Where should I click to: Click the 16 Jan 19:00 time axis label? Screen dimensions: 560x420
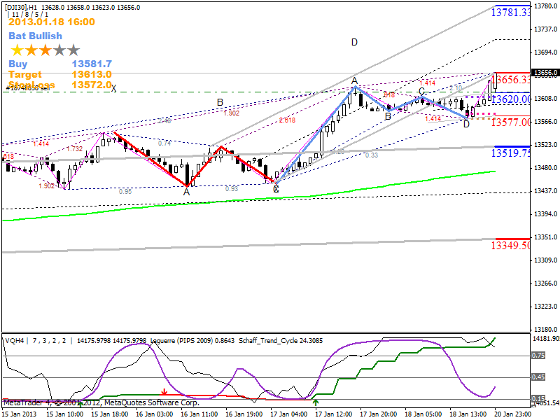[244, 414]
